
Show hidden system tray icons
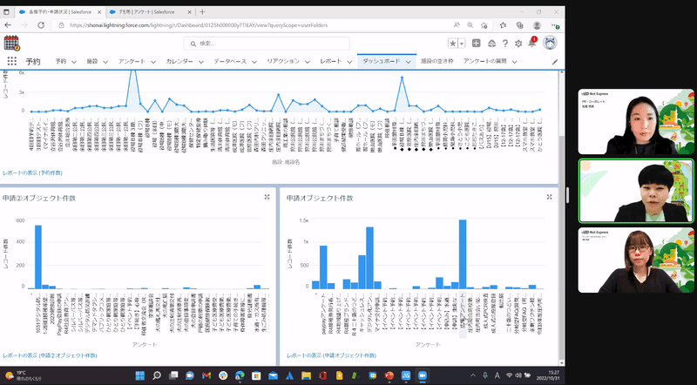click(472, 375)
